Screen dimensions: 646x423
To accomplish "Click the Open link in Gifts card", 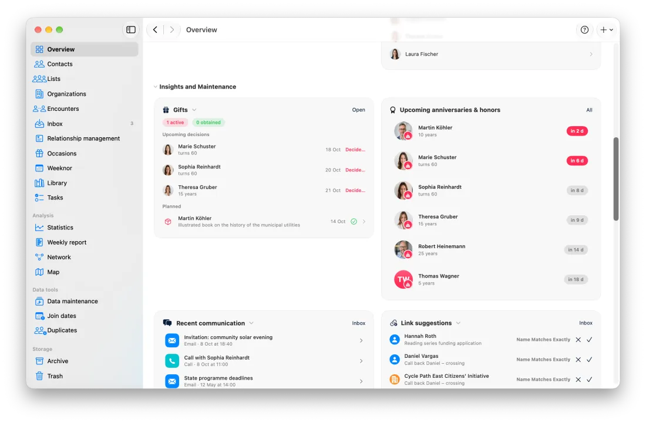I will click(x=358, y=110).
